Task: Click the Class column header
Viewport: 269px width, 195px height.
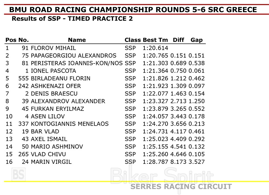Action: click(133, 40)
